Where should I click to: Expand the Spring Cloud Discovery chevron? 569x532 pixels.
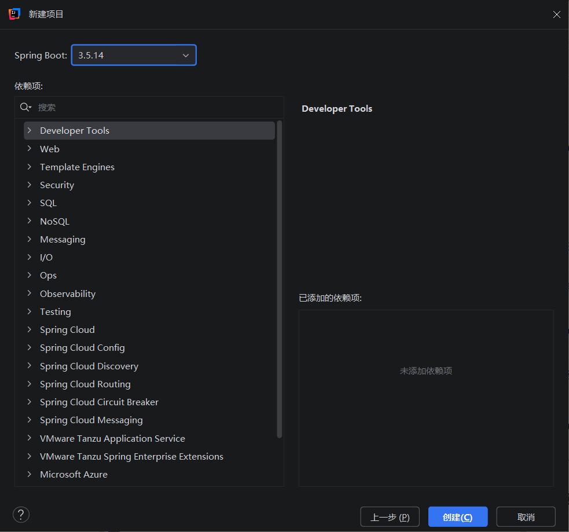click(30, 366)
